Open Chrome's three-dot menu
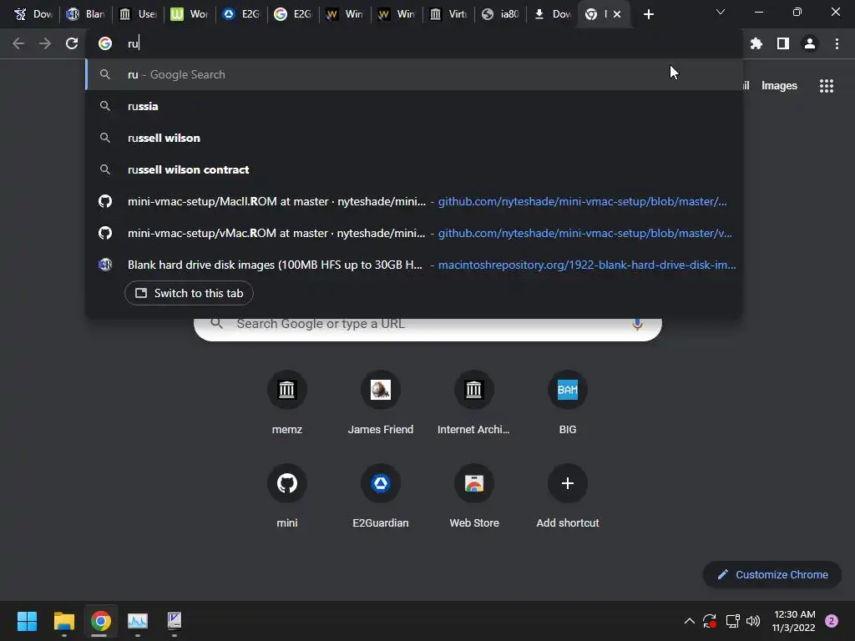Screen dimensions: 855x641 click(837, 43)
